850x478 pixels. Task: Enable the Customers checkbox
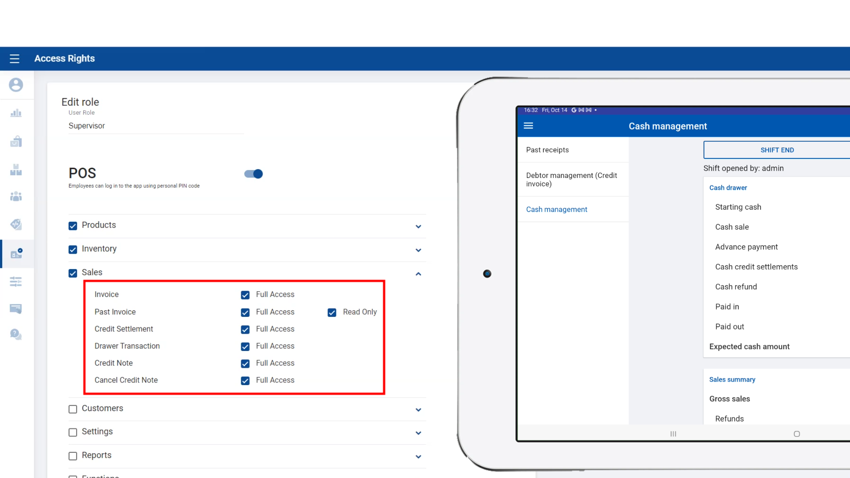click(x=73, y=409)
